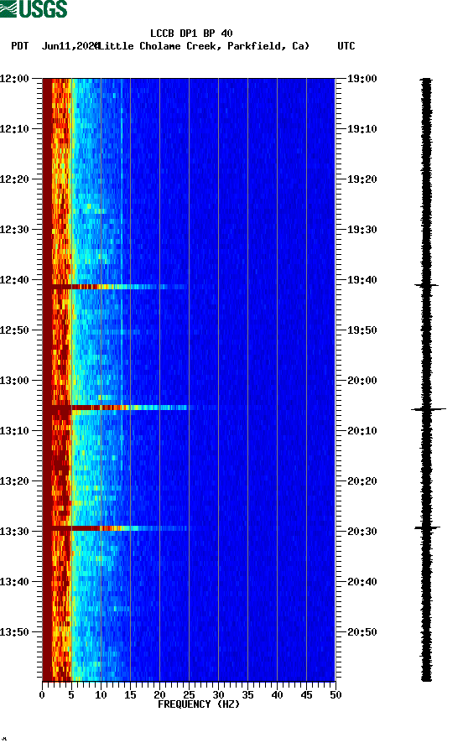Click the 0 Hz frequency axis label

[42, 695]
